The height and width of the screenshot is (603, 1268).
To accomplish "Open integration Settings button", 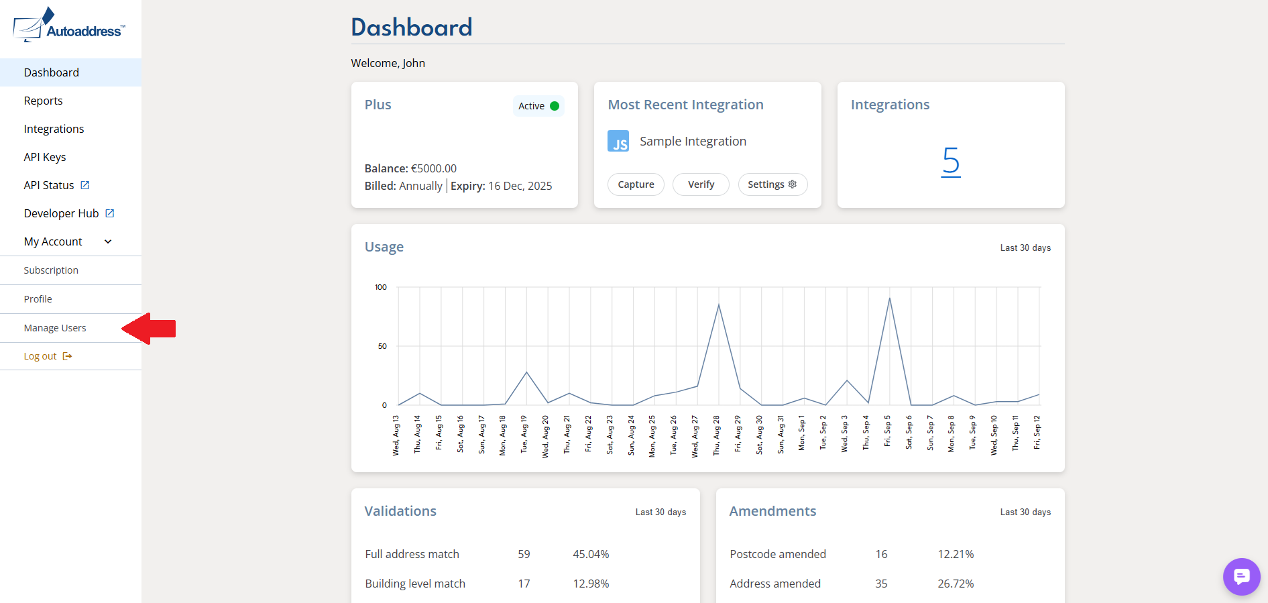I will tap(772, 184).
